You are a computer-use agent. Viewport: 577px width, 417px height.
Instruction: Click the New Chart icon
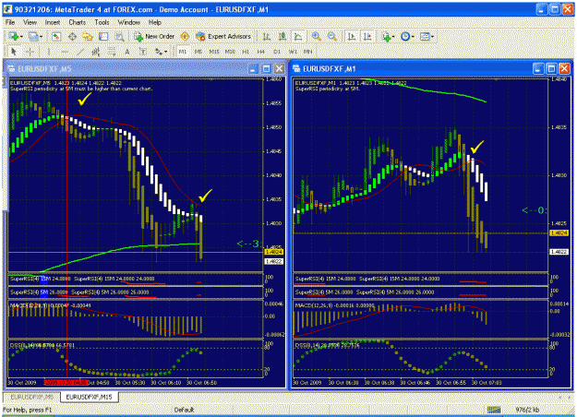coord(14,36)
